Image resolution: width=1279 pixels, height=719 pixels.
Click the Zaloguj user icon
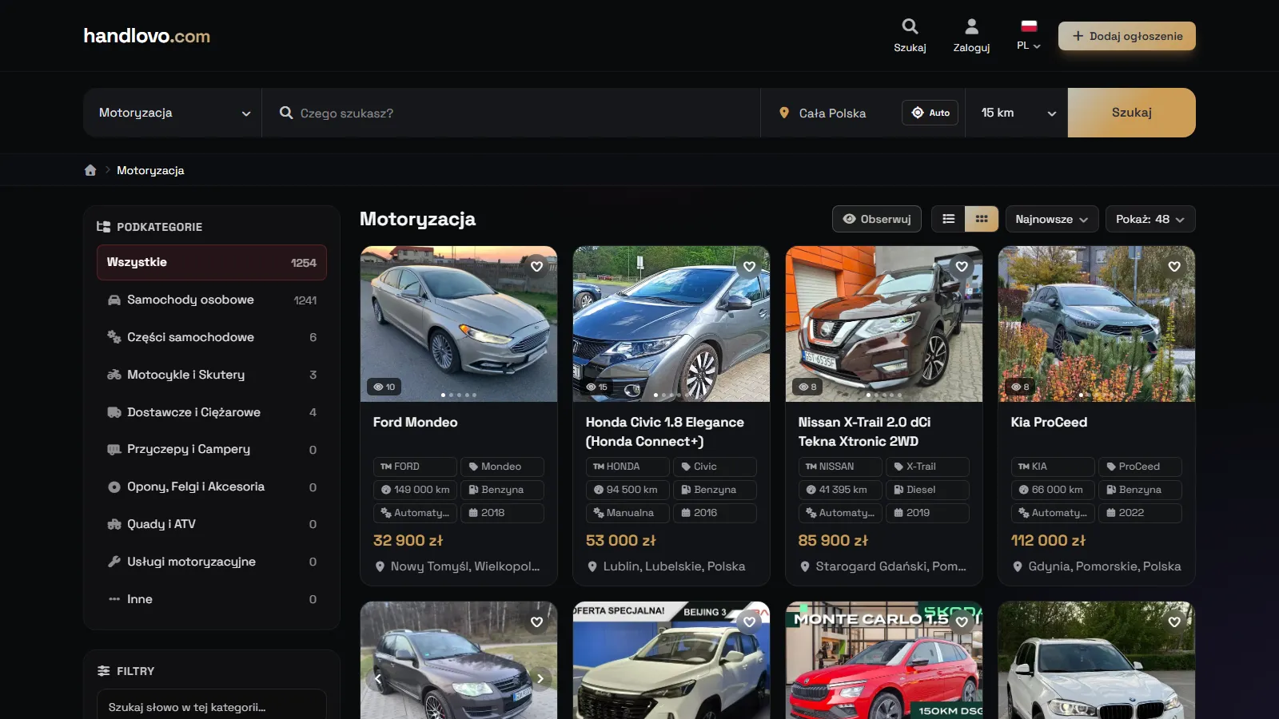pyautogui.click(x=971, y=36)
